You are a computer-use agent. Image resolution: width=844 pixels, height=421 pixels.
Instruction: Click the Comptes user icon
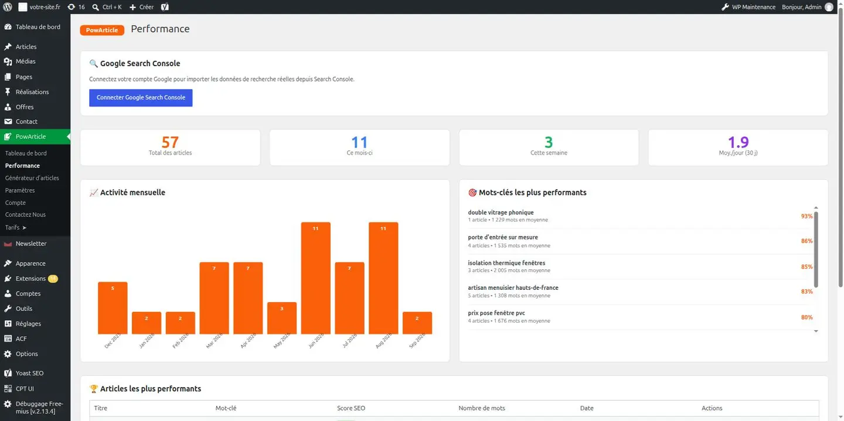8,294
